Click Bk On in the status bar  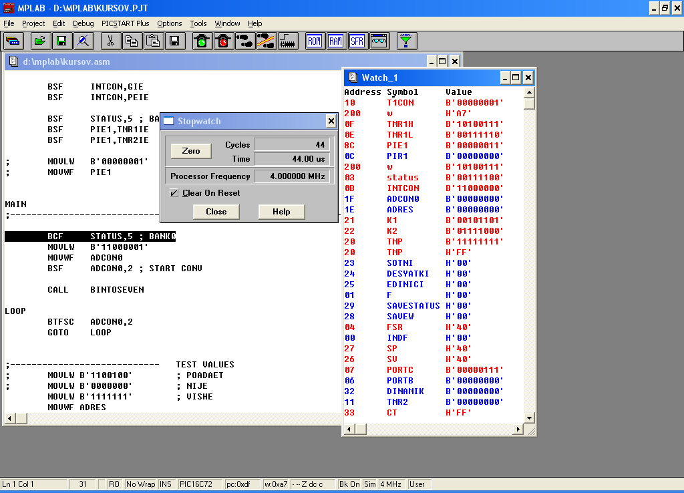click(x=349, y=484)
